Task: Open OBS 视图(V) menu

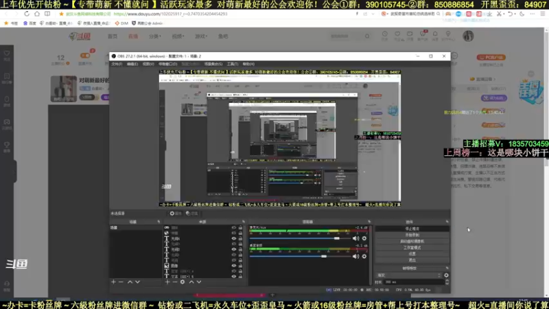Action: [x=148, y=64]
